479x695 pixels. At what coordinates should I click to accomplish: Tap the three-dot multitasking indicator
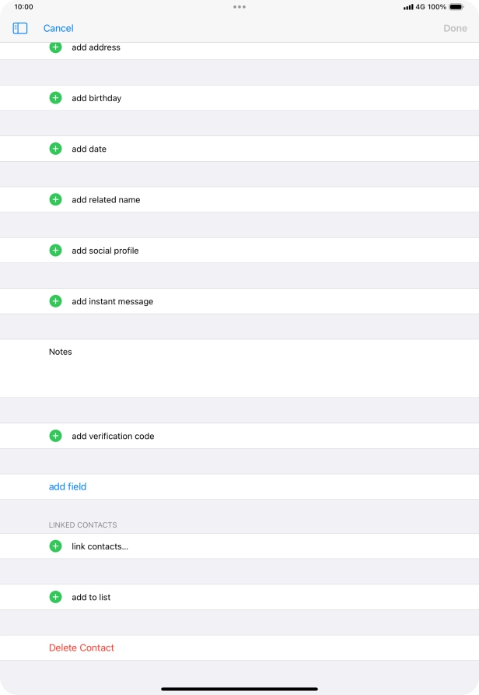pos(239,7)
